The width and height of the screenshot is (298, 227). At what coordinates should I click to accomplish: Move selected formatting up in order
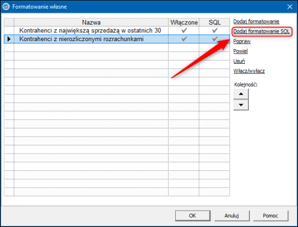241,94
